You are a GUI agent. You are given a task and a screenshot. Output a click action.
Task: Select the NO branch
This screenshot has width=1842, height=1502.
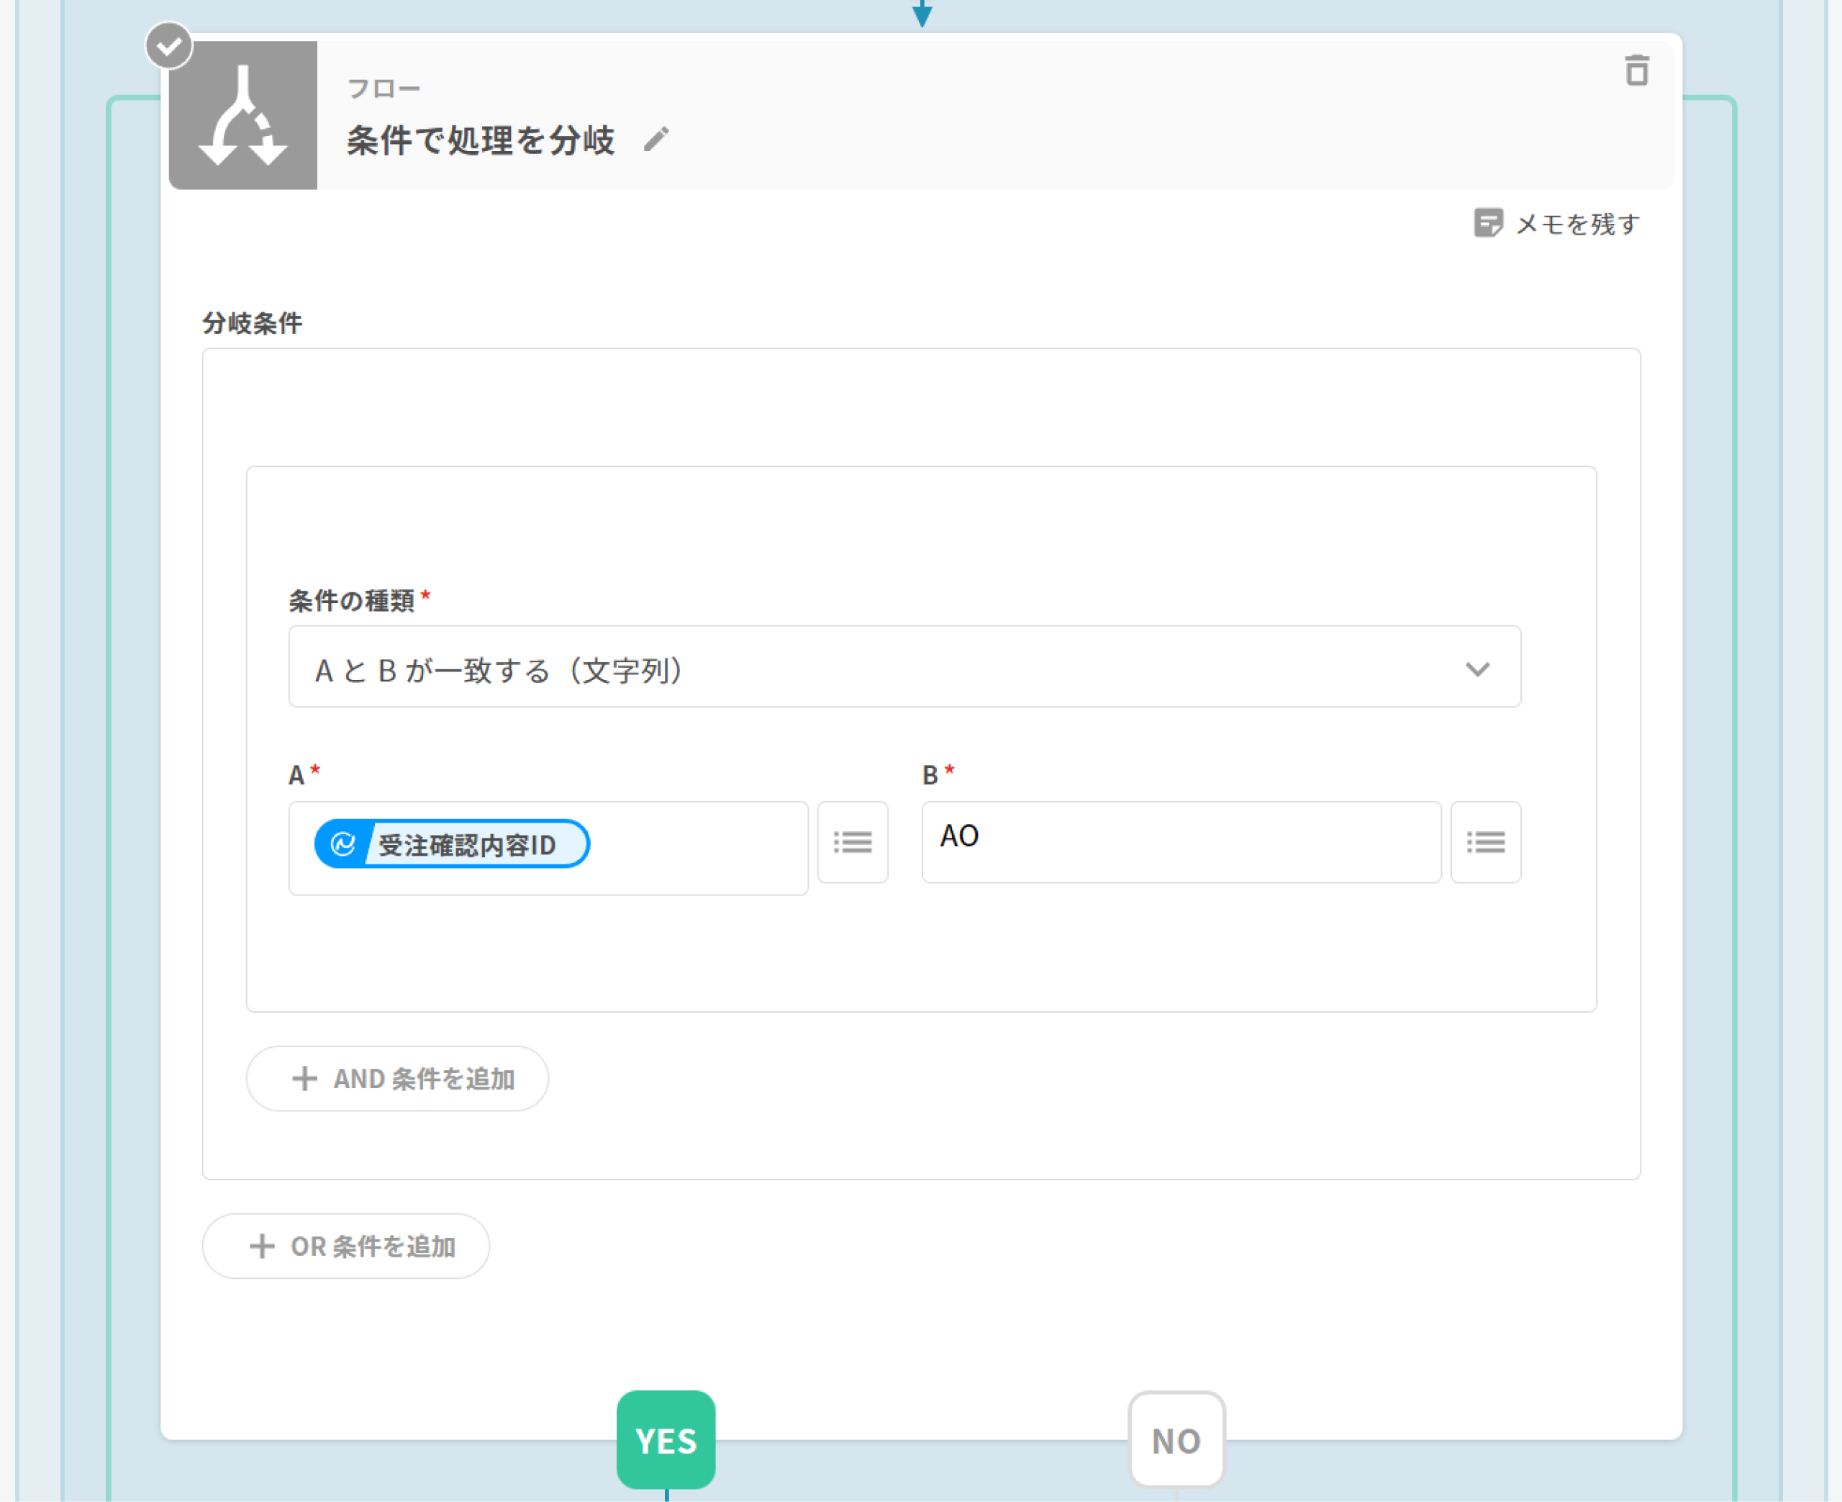click(1176, 1439)
